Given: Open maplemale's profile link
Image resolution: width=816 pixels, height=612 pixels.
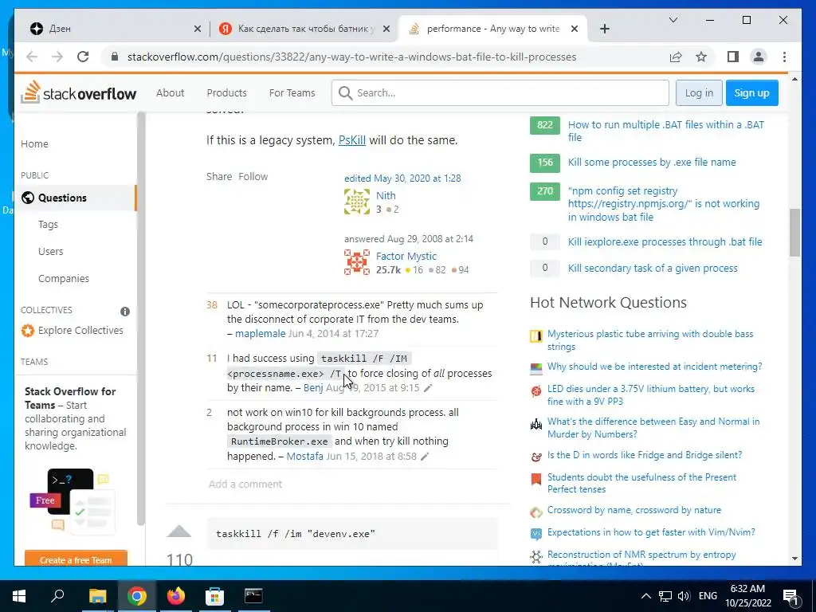Looking at the screenshot, I should click(261, 334).
